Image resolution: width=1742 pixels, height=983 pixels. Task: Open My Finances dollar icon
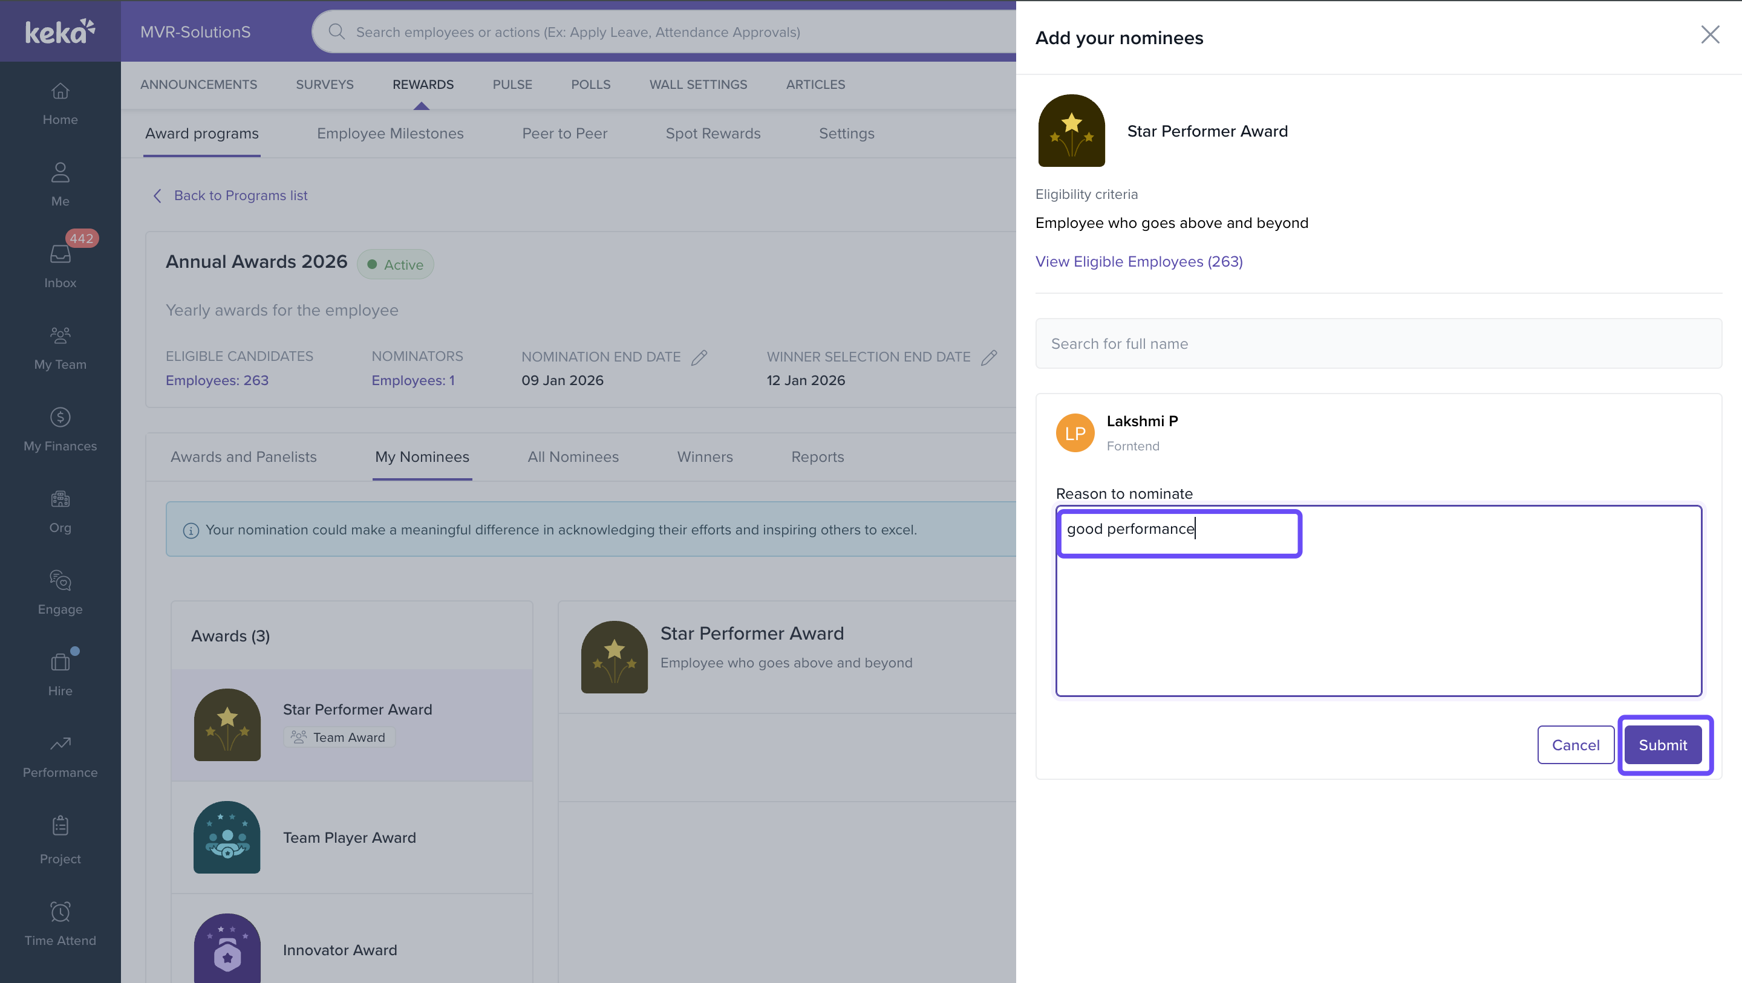pyautogui.click(x=60, y=418)
